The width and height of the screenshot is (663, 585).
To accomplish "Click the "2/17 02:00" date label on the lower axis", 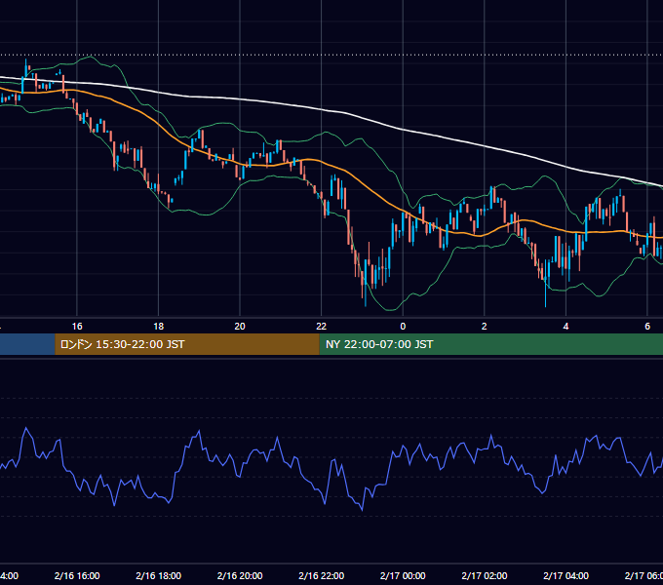I will click(485, 575).
